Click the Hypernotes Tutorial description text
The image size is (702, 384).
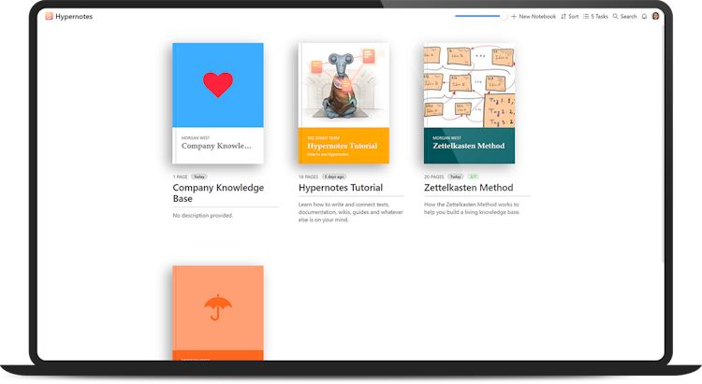[351, 212]
